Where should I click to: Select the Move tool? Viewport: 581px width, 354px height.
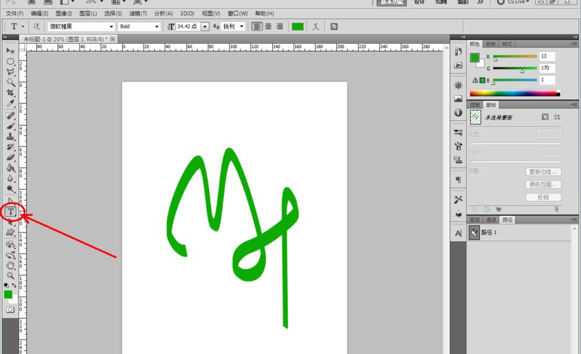click(10, 51)
